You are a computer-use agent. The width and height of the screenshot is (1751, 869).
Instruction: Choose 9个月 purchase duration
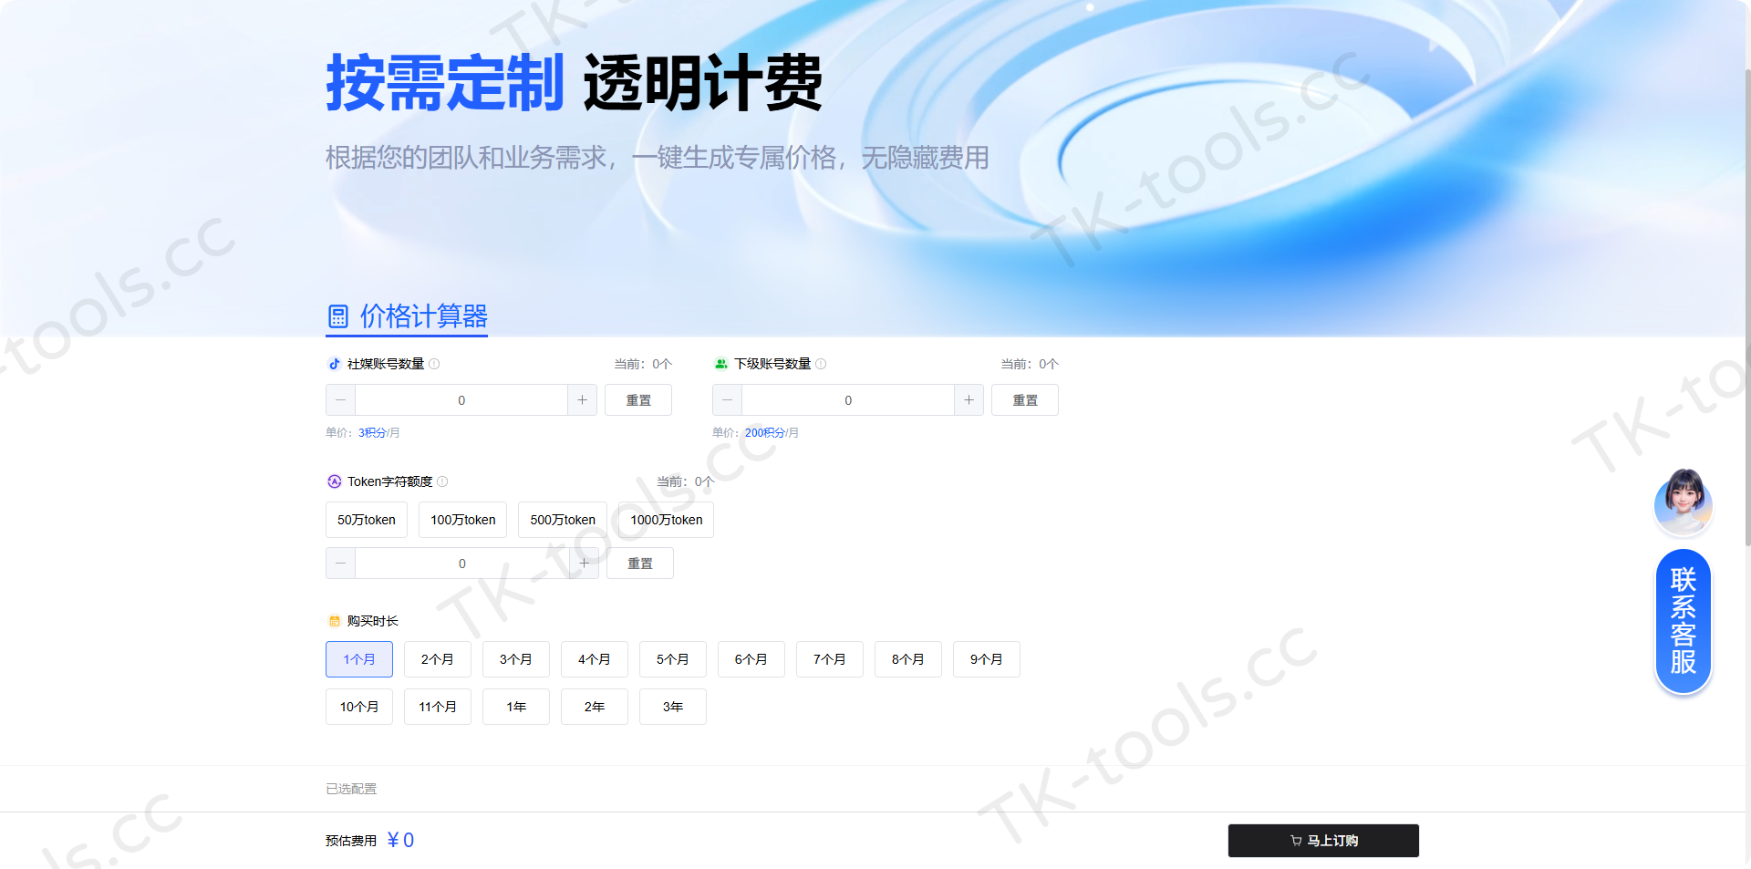click(x=987, y=659)
